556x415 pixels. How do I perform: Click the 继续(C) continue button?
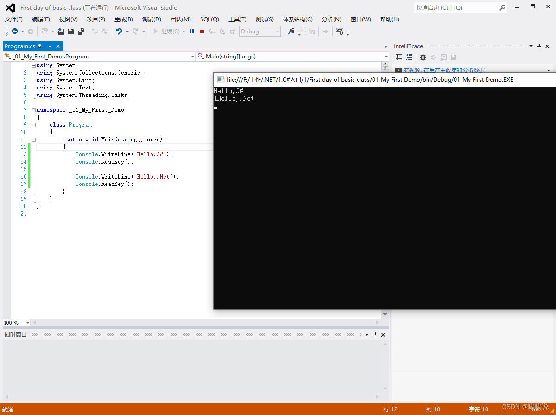[166, 31]
